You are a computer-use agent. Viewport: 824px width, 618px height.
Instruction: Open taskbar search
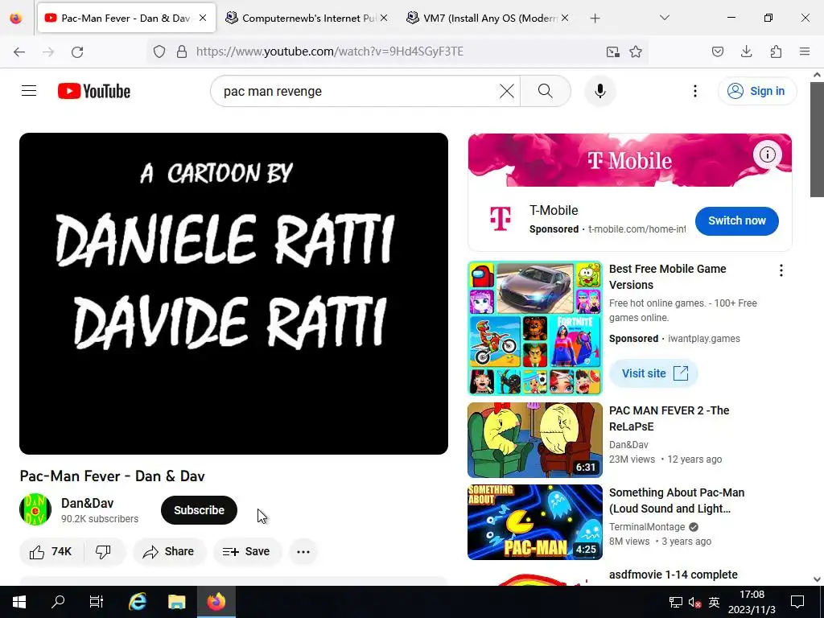point(58,602)
